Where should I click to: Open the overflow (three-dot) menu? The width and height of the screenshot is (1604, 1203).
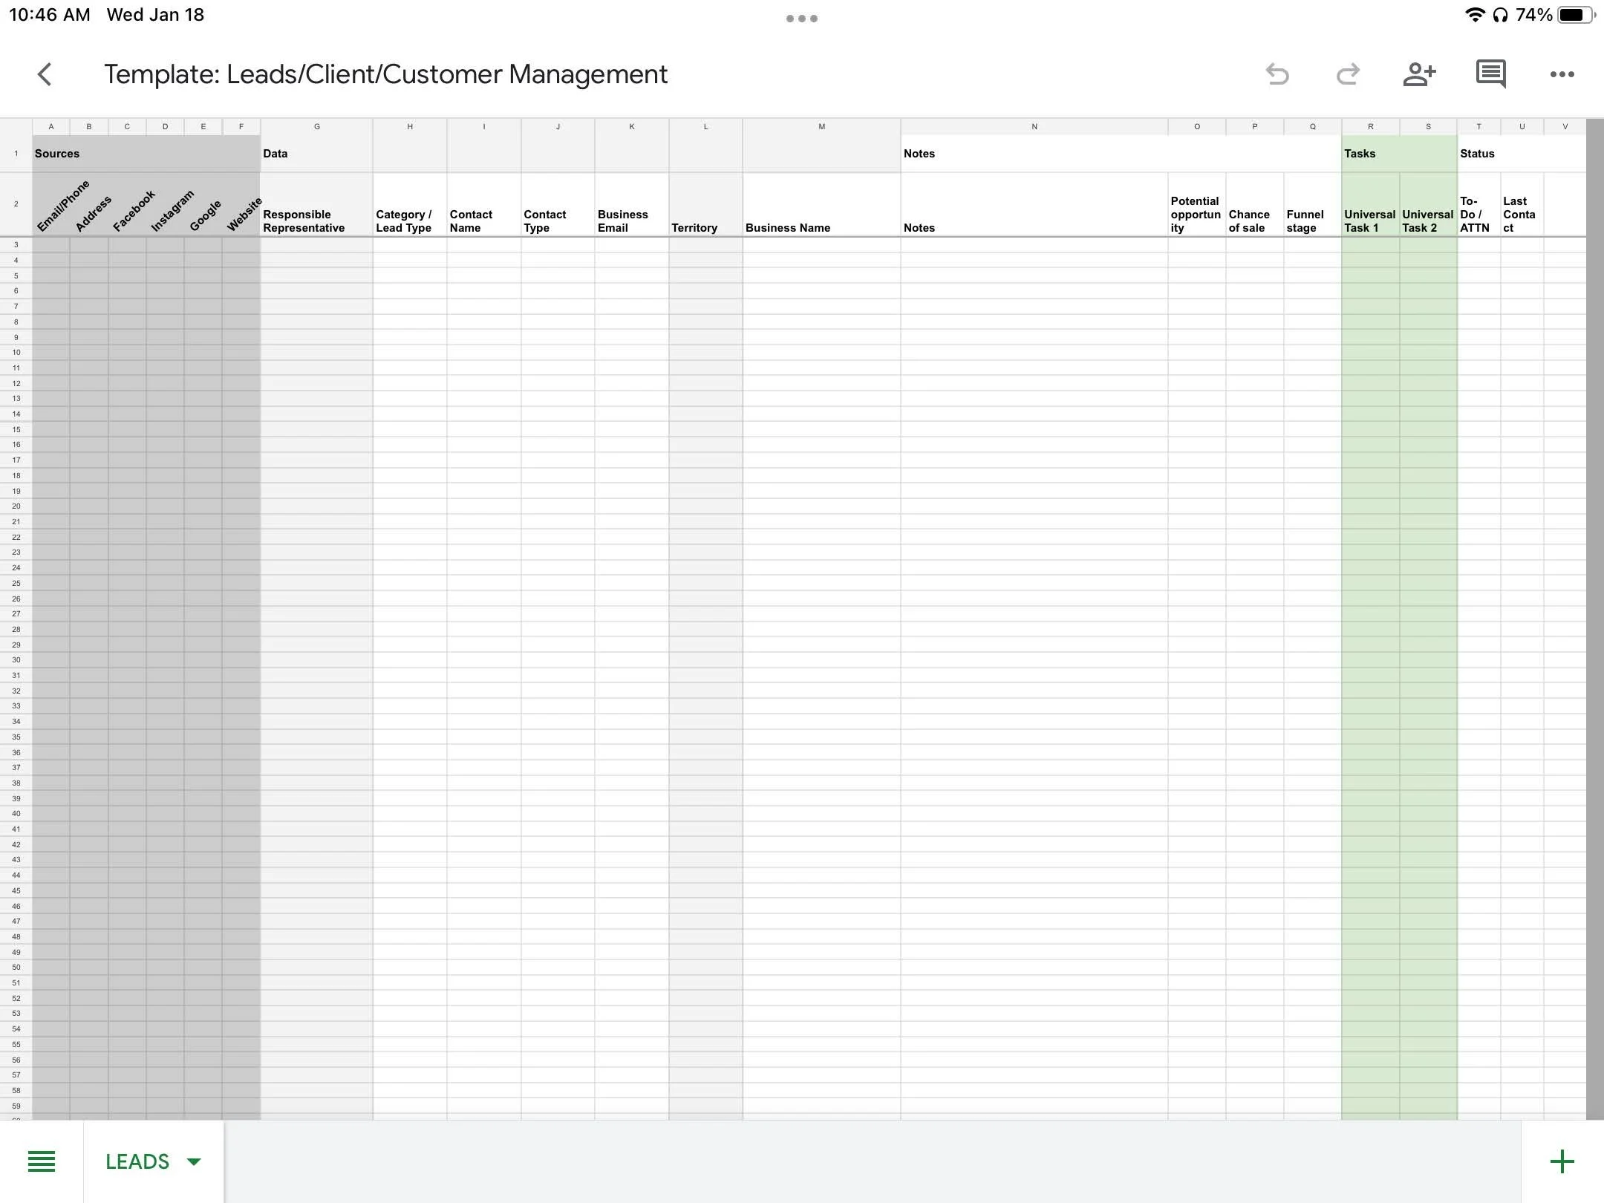1562,74
